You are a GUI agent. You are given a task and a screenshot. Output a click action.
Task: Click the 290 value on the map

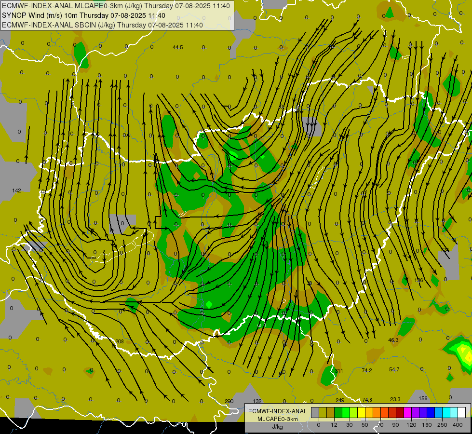tap(229, 401)
